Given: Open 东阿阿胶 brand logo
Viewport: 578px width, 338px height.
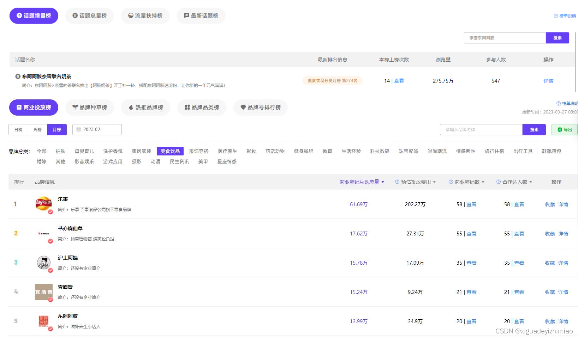Looking at the screenshot, I should [x=44, y=321].
